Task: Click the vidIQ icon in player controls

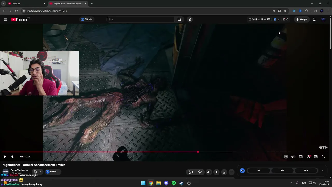Action: coord(286,157)
